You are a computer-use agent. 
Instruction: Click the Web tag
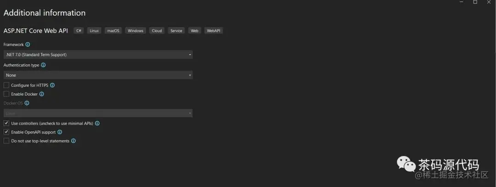point(195,31)
